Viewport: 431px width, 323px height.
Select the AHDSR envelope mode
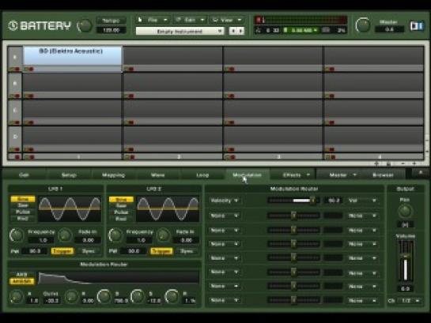point(21,281)
